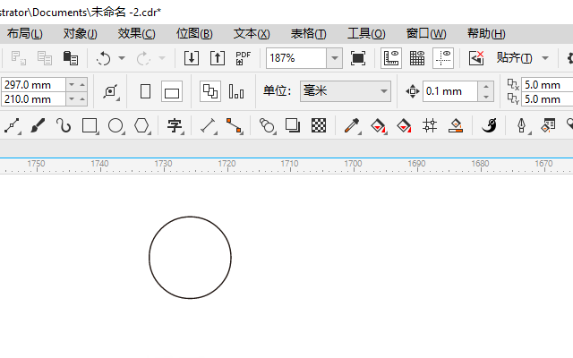Toggle the show grid button
573x358 pixels.
pyautogui.click(x=417, y=58)
